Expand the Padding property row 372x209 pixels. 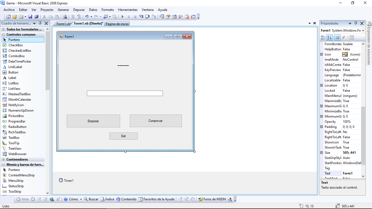click(322, 127)
